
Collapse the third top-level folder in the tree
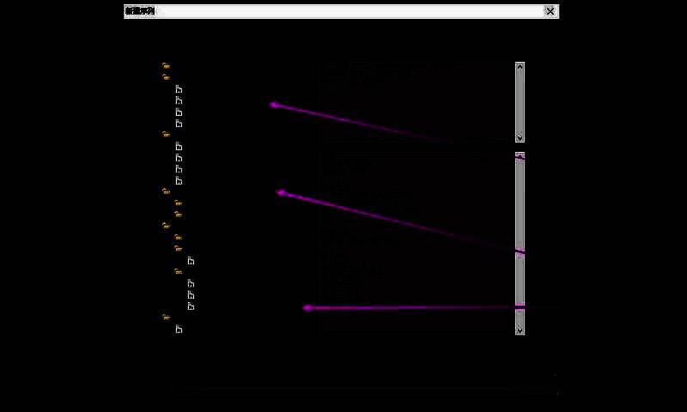[x=166, y=135]
